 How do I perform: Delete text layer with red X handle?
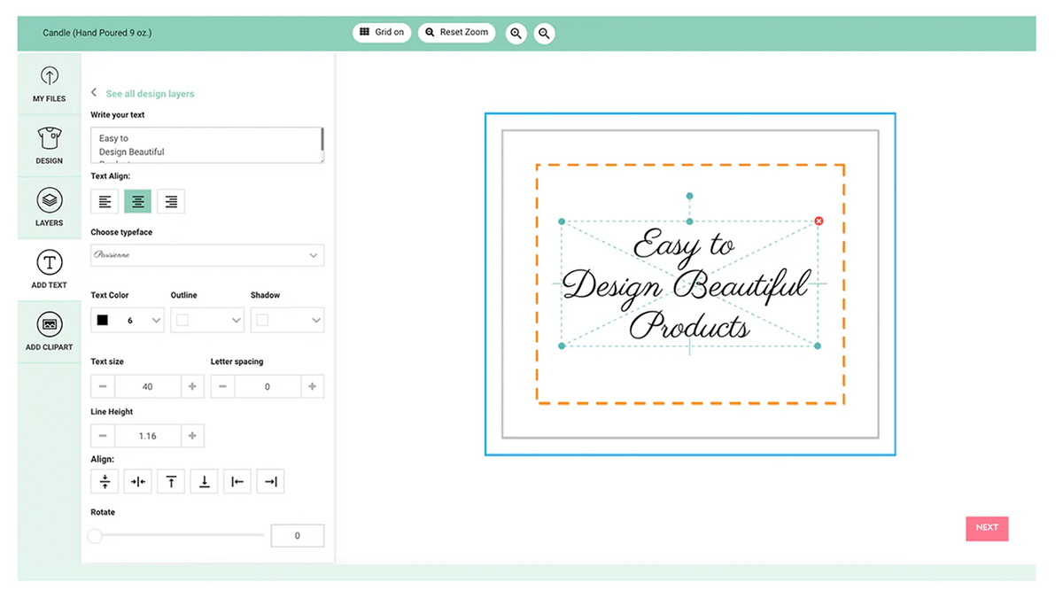(819, 221)
